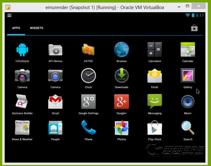The image size is (211, 166).
Task: Launch the Browser globe icon
Action: (122, 49)
